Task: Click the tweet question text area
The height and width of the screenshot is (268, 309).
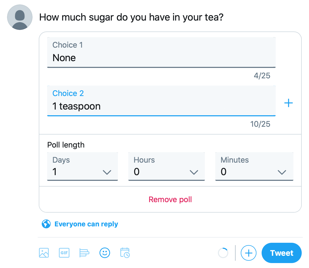Action: click(x=131, y=17)
